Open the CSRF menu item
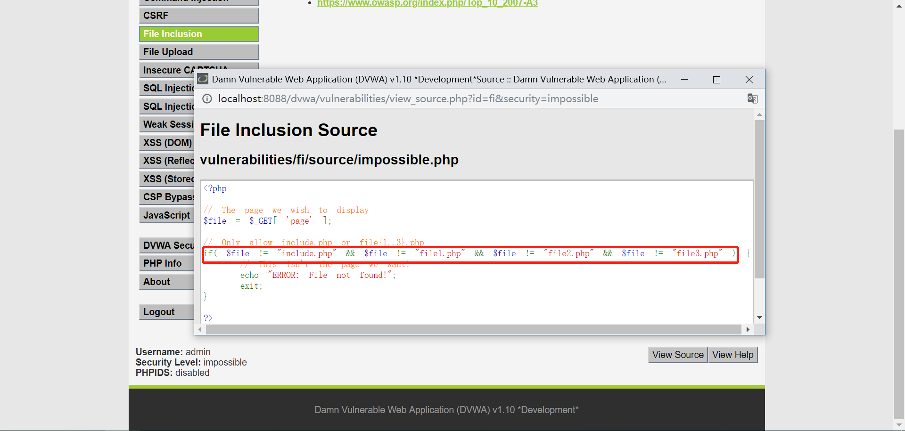This screenshot has height=431, width=905. (199, 16)
